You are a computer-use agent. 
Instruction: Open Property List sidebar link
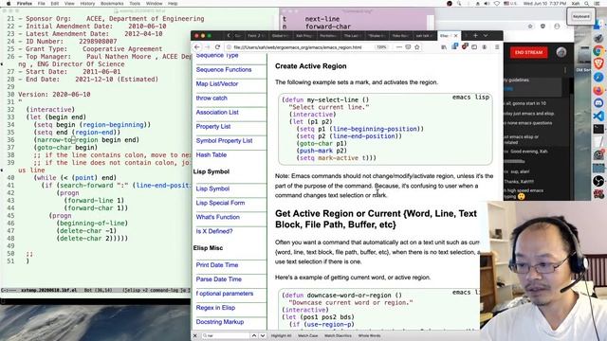(212, 126)
